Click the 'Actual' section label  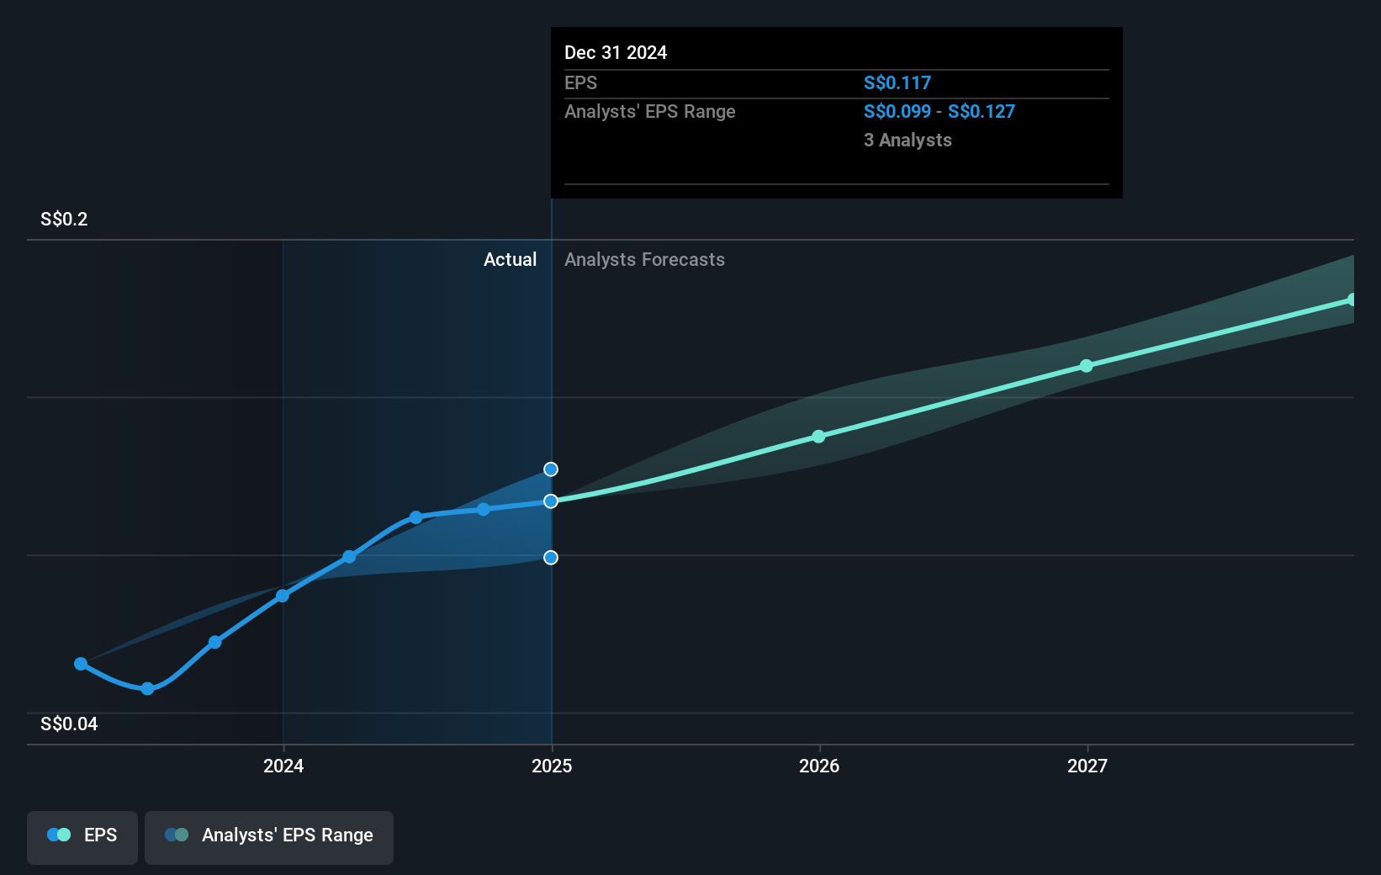point(510,260)
